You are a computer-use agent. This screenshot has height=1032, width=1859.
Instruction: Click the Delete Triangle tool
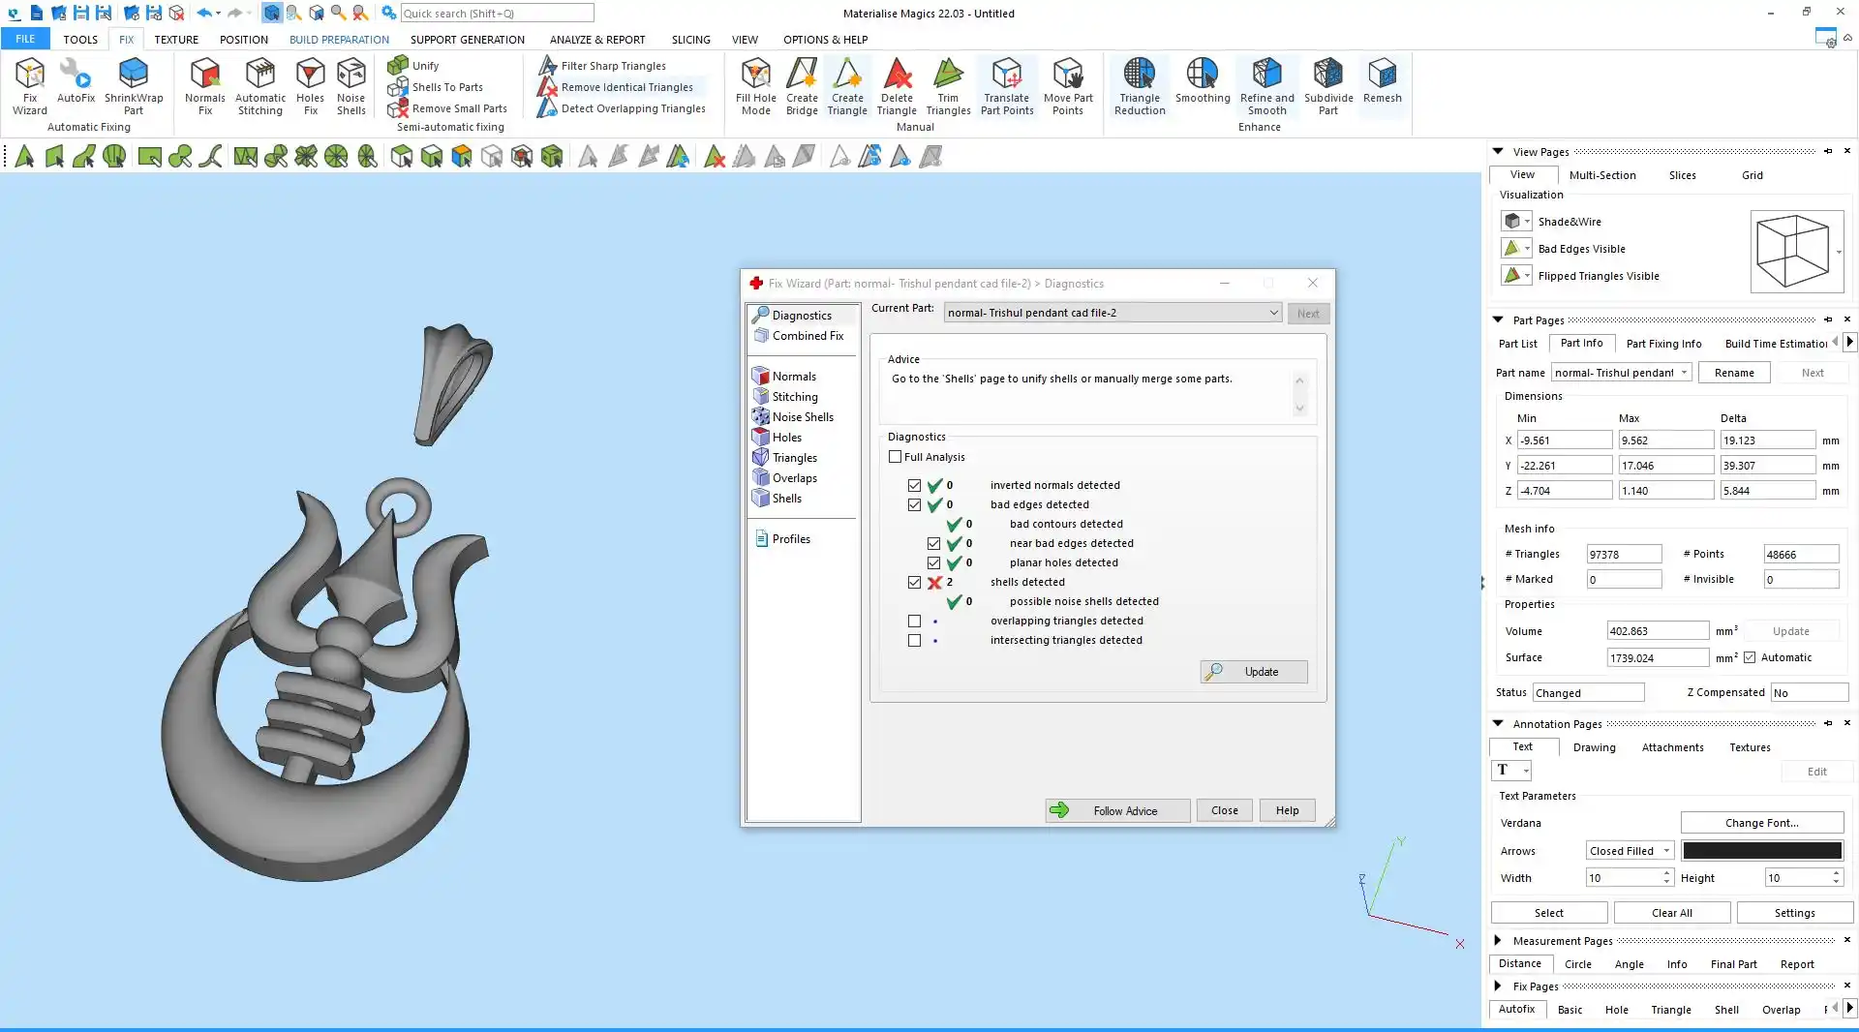coord(897,85)
